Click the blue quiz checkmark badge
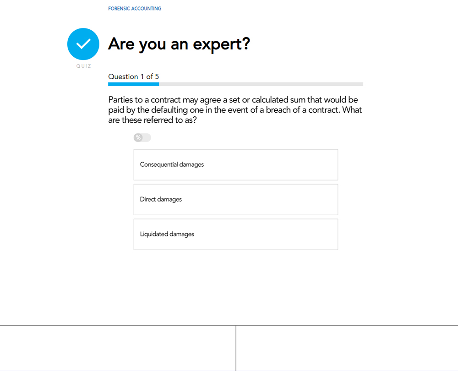The width and height of the screenshot is (458, 371). [x=83, y=44]
